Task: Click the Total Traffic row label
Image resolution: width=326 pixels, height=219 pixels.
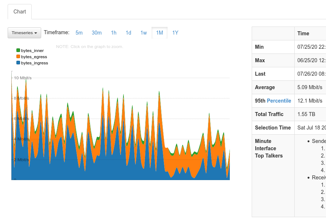Action: click(269, 114)
